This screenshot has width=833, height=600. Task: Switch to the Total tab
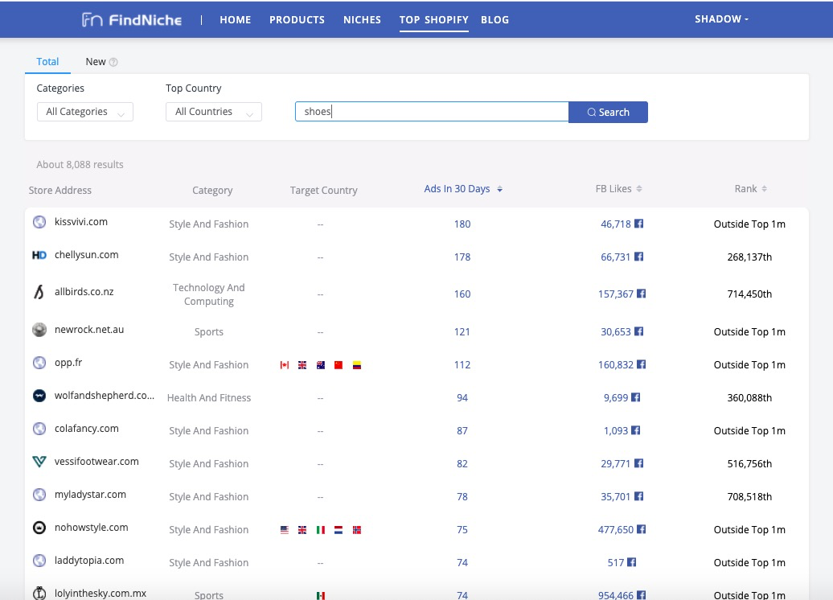click(x=47, y=62)
